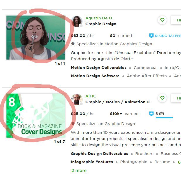Click star icon beside Specializes in Graphic Design
This screenshot has height=179, width=181.
tap(73, 123)
